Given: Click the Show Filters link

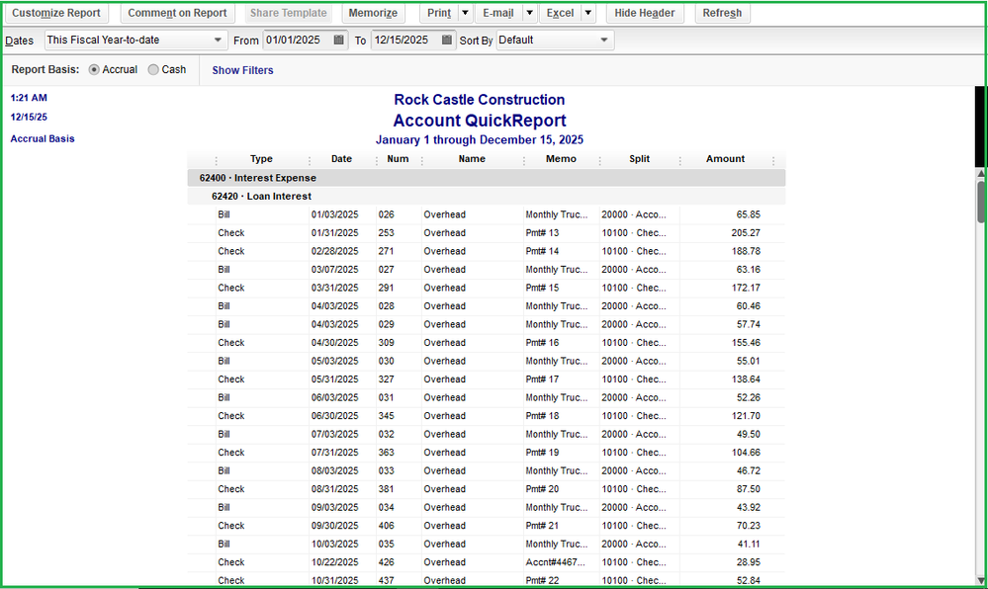Looking at the screenshot, I should click(242, 70).
